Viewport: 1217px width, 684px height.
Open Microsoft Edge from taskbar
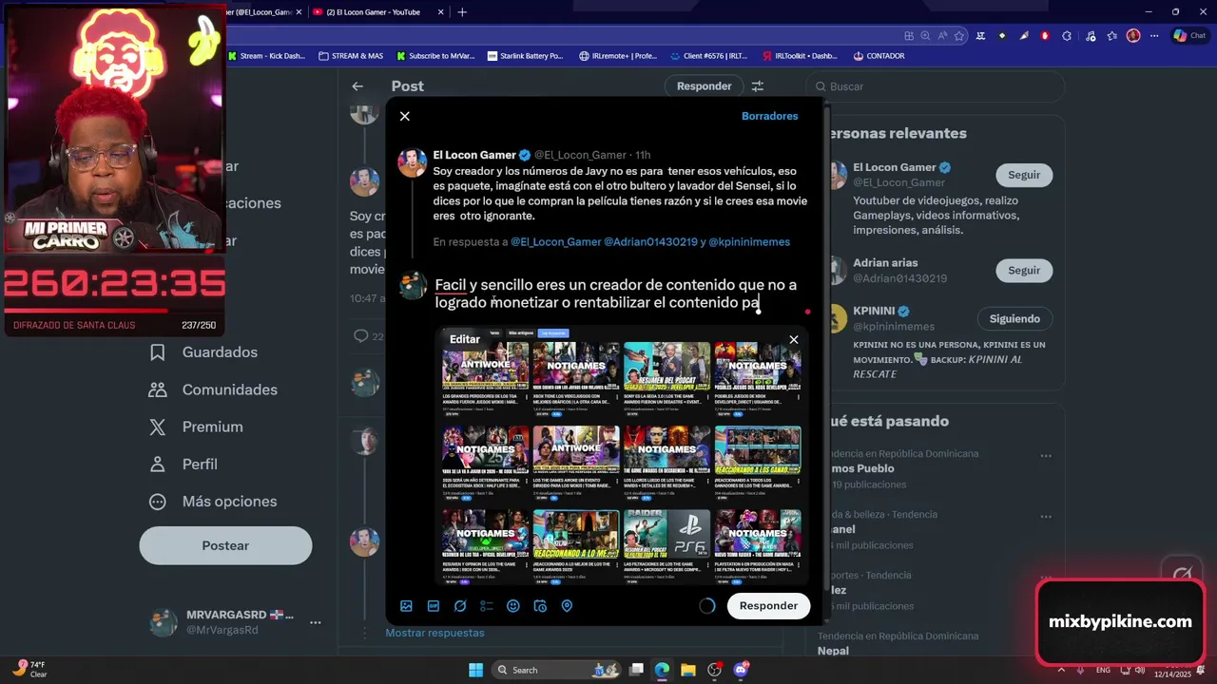click(x=662, y=670)
